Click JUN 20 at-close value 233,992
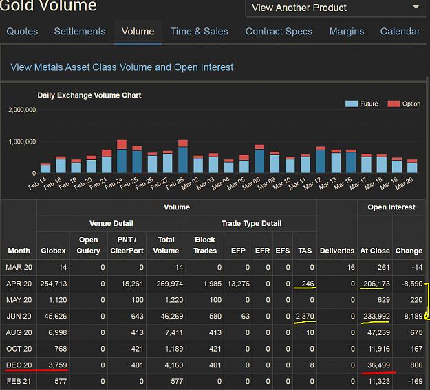The width and height of the screenshot is (430, 390). click(376, 316)
